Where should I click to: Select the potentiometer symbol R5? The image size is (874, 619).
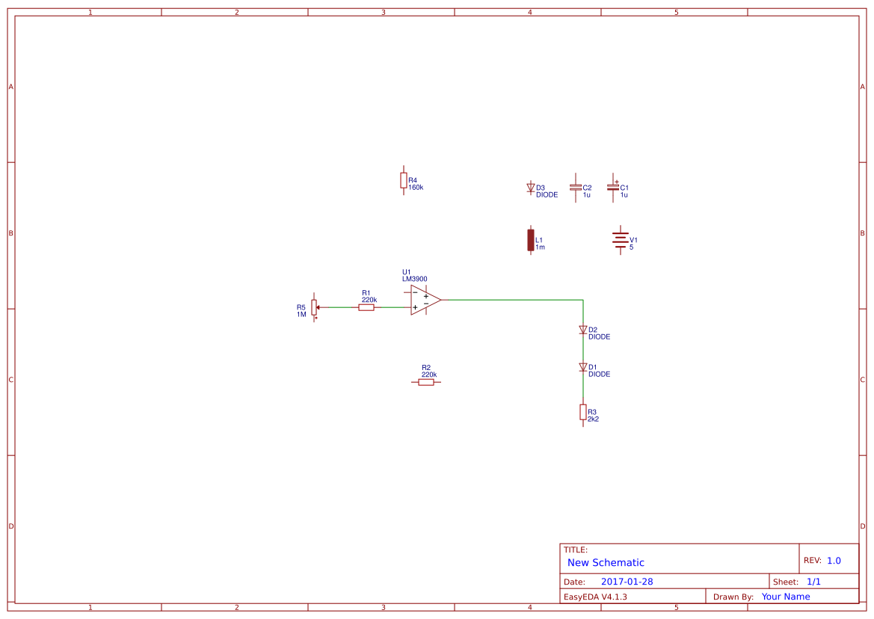(314, 307)
